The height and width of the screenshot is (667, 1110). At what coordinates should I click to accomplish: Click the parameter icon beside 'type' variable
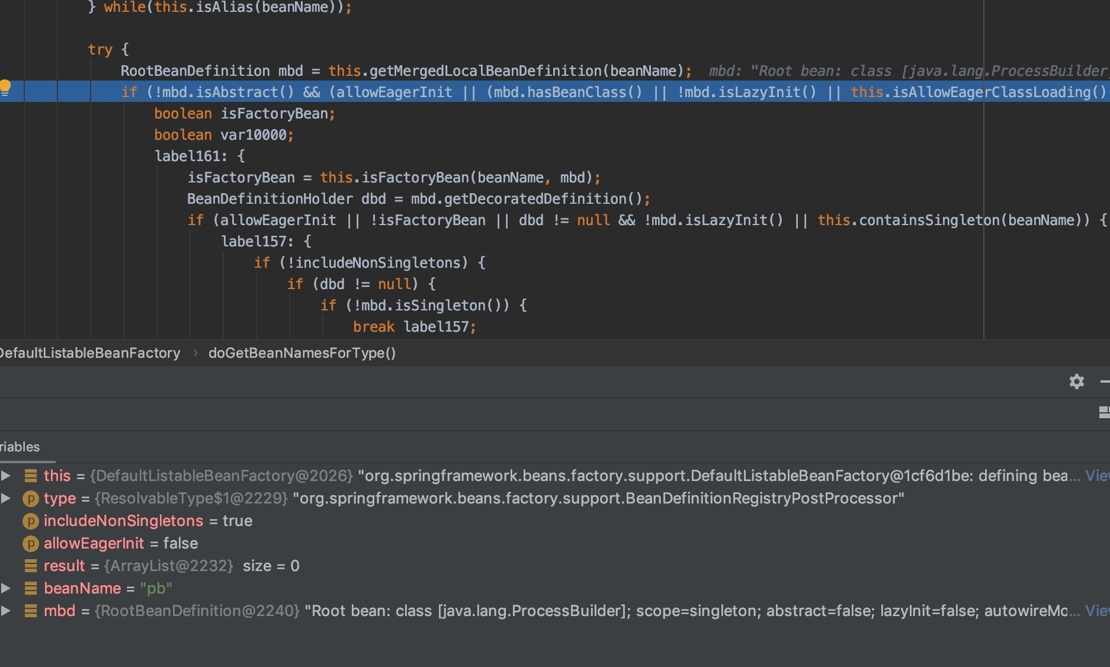tap(31, 499)
